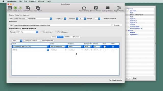Viewport: 163px width, 91px height.
Task: Open the Help menu
Action: pyautogui.click(x=49, y=1)
